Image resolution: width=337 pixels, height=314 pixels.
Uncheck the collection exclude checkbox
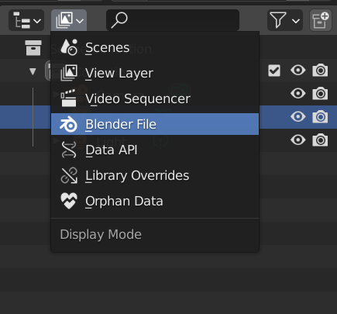coord(274,71)
